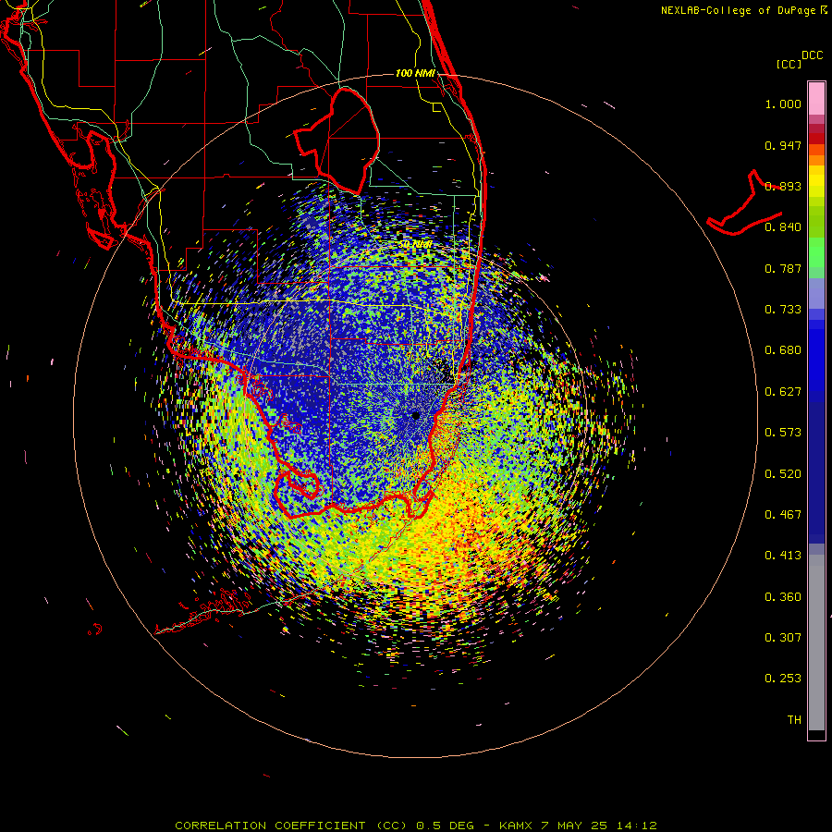
Task: Click the 0.520 scale value
Action: (783, 474)
